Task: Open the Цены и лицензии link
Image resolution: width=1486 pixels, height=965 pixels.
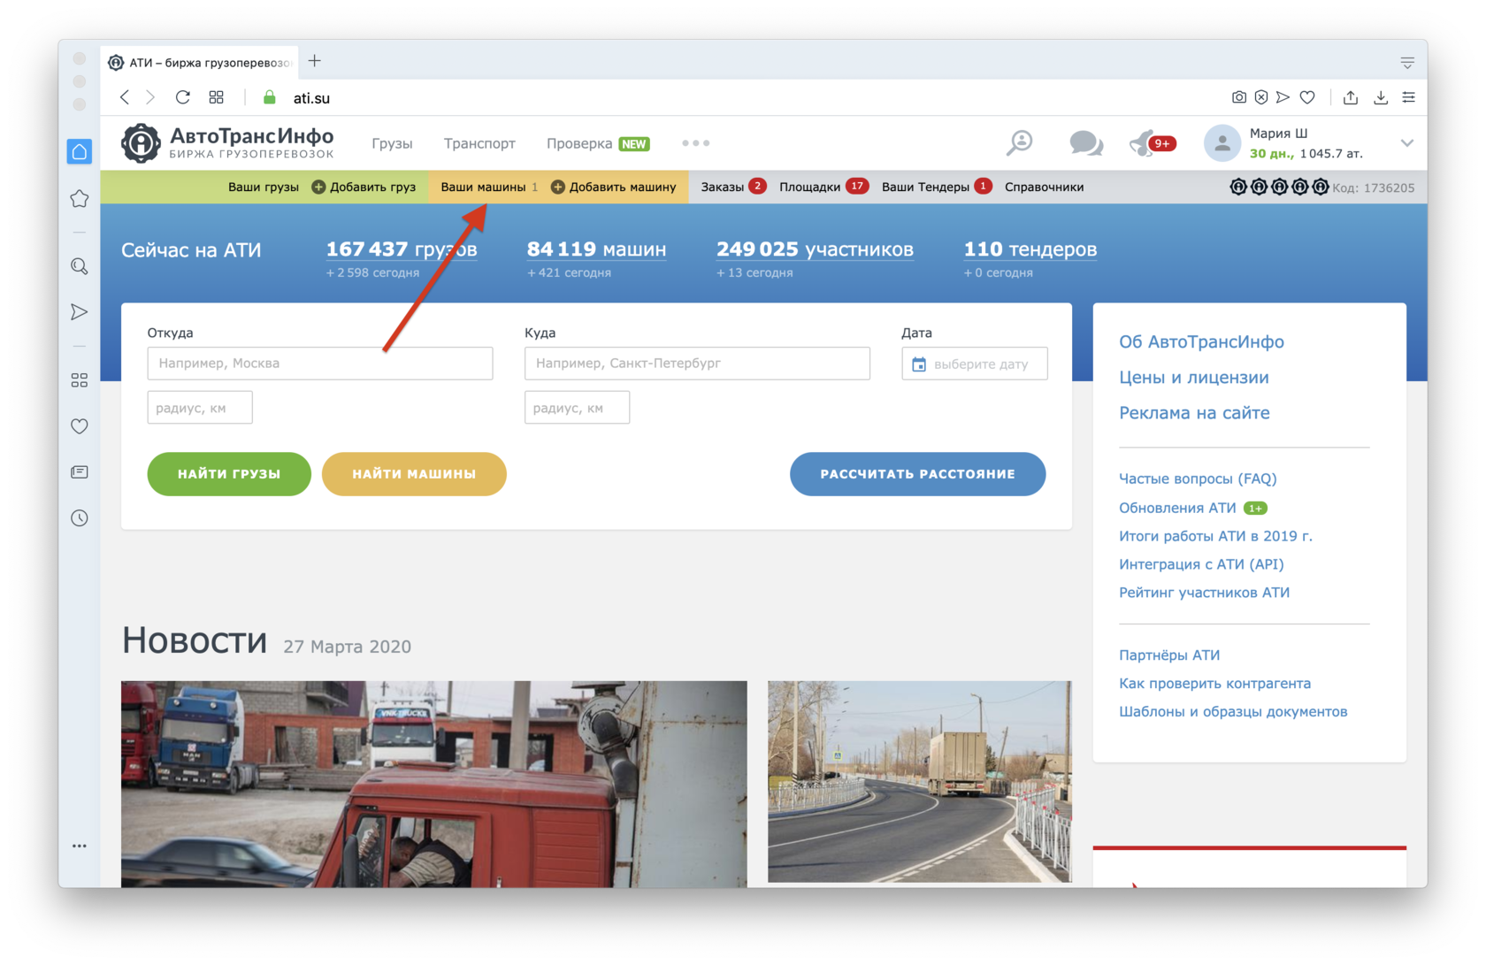Action: pyautogui.click(x=1193, y=378)
